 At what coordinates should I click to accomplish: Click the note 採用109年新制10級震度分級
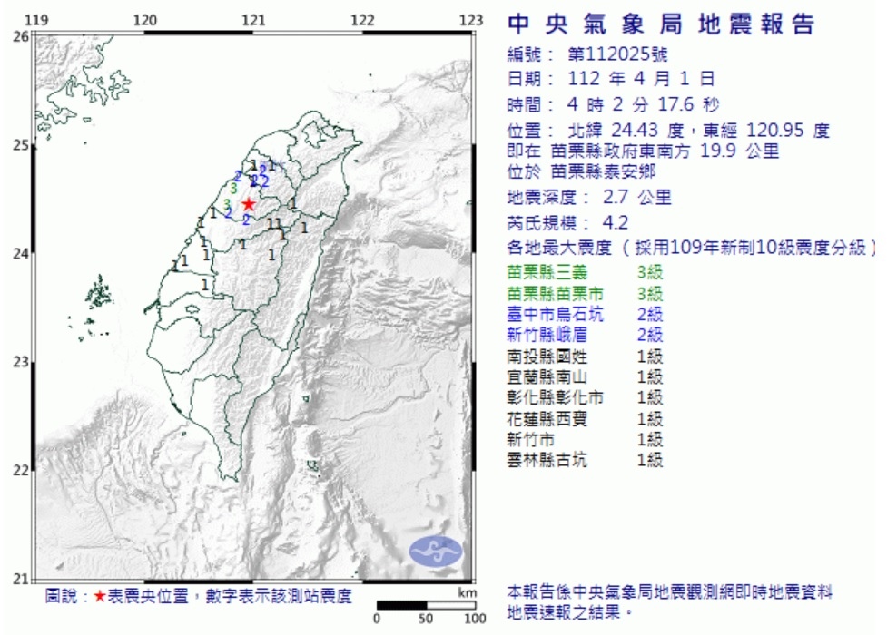750,248
